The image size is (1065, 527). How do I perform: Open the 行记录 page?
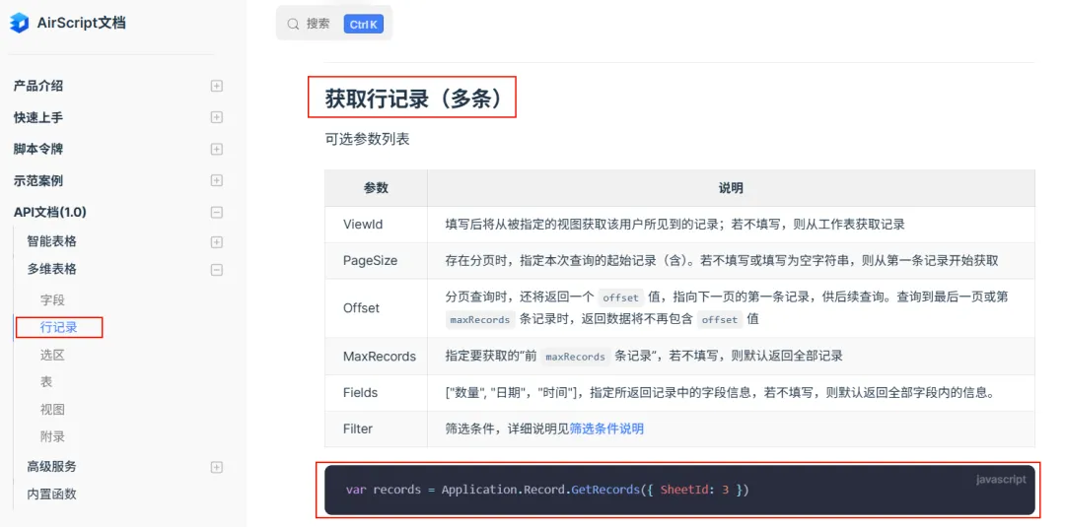[59, 328]
